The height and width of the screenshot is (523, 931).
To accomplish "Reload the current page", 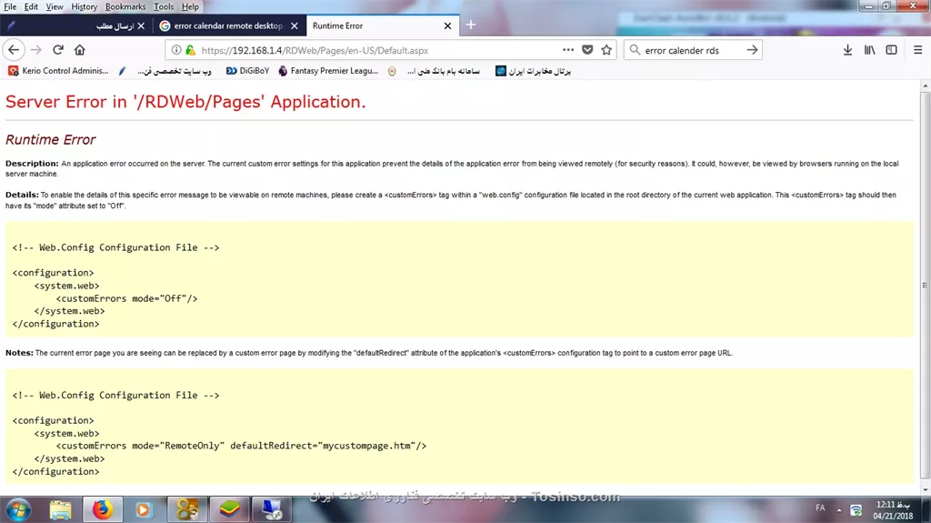I will (x=57, y=50).
